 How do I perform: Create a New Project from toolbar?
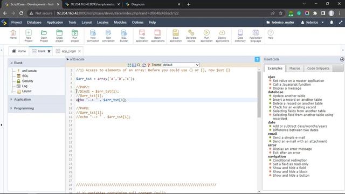click(29, 36)
